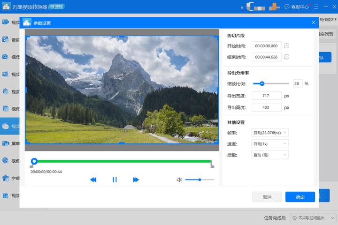Open the 帧率 frame rate dropdown
Screen dimensions: 338x225
pos(269,133)
